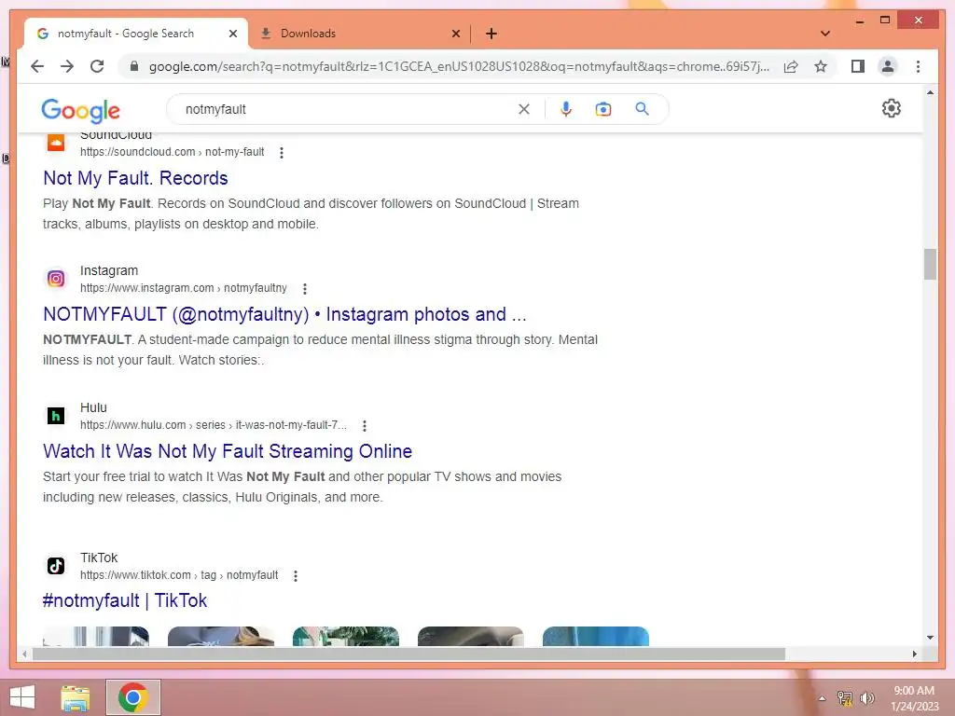Click the soundcloud.com not-my-fault URL
The height and width of the screenshot is (716, 955).
click(173, 152)
